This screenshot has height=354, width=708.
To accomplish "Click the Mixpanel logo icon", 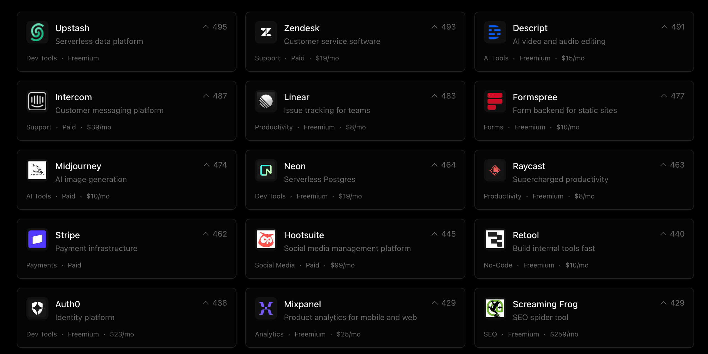I will tap(266, 308).
